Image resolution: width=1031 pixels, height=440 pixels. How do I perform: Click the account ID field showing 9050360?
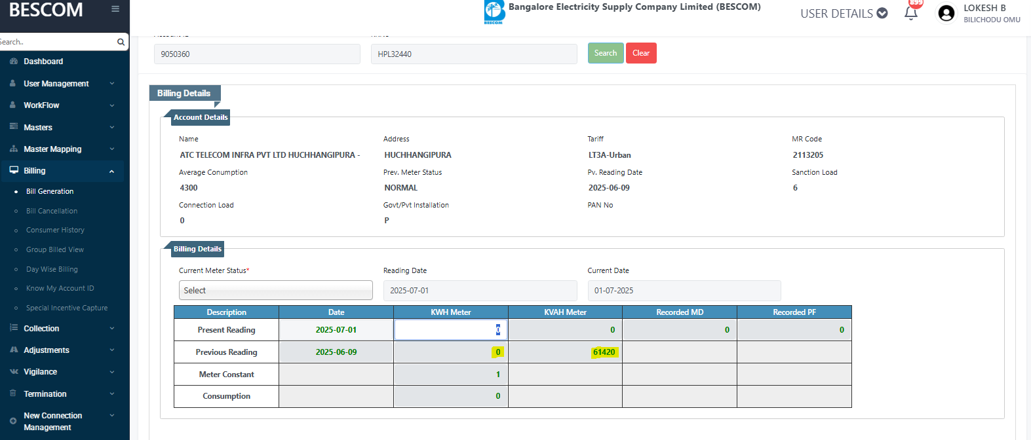click(257, 54)
